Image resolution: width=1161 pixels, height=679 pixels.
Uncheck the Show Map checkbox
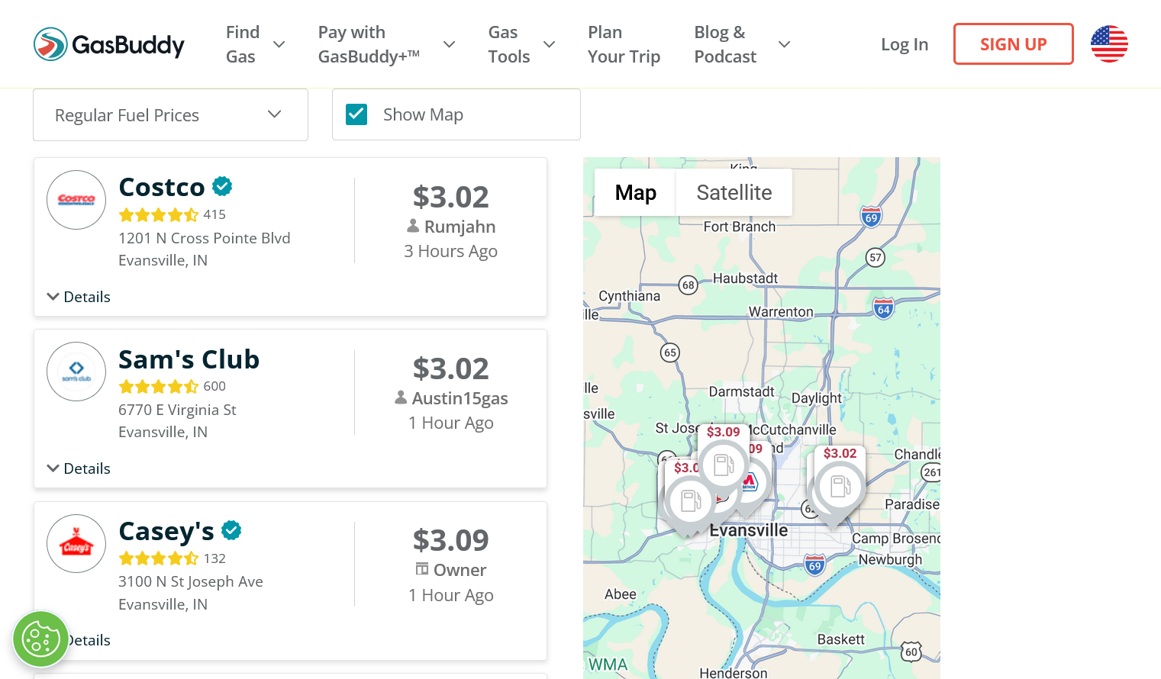(356, 114)
